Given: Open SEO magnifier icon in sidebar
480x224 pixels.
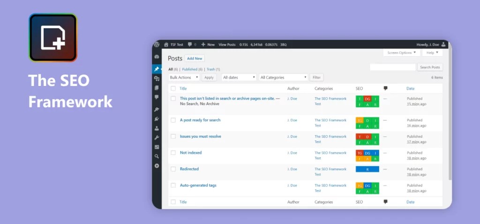Looking at the screenshot, I should 157,156.
